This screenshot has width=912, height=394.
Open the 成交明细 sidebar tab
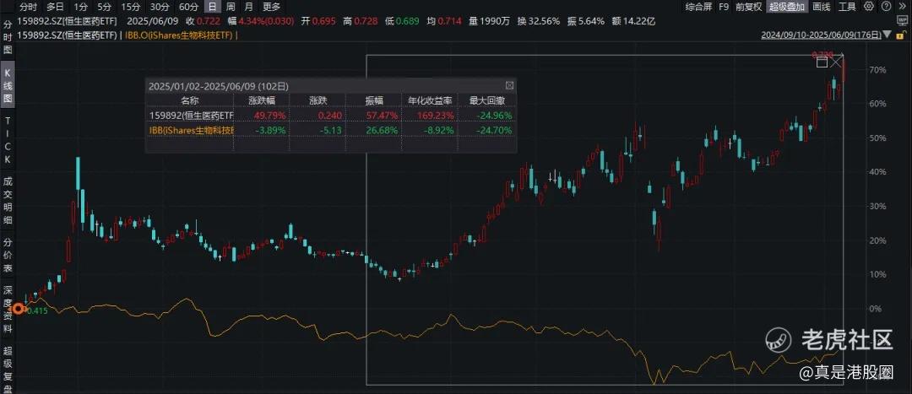(x=8, y=199)
